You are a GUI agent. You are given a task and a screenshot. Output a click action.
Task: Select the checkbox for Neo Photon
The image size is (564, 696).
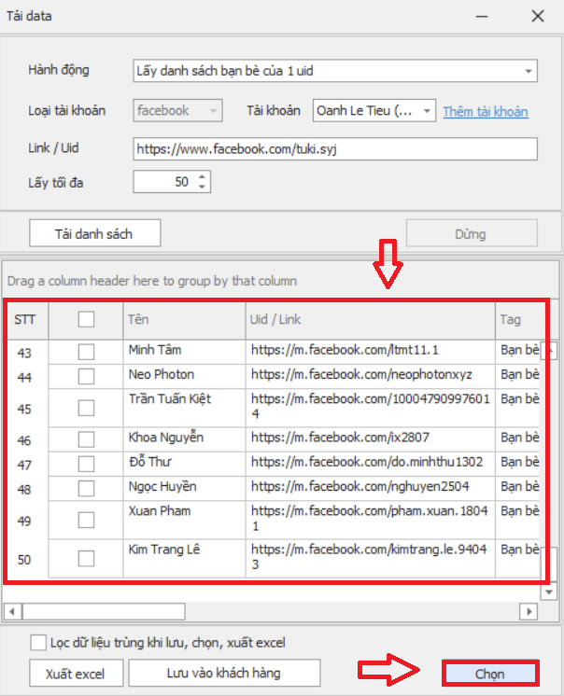pyautogui.click(x=86, y=376)
